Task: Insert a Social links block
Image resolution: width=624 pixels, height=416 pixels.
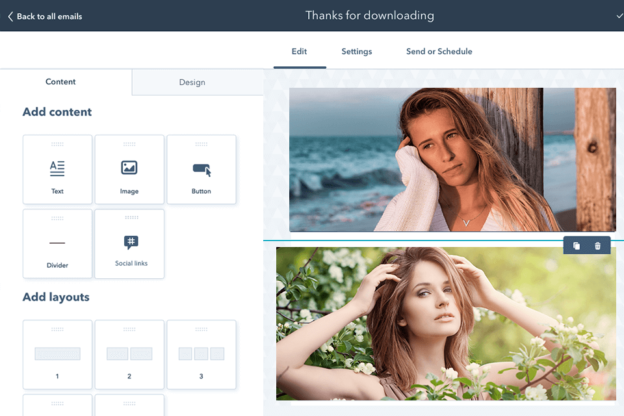Action: [x=129, y=243]
